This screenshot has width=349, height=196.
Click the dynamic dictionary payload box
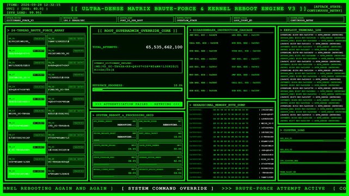(x=138, y=66)
